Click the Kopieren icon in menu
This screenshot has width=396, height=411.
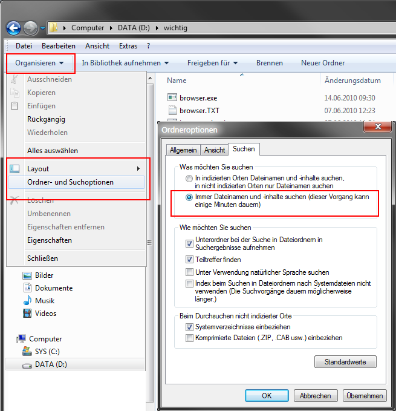tap(15, 93)
